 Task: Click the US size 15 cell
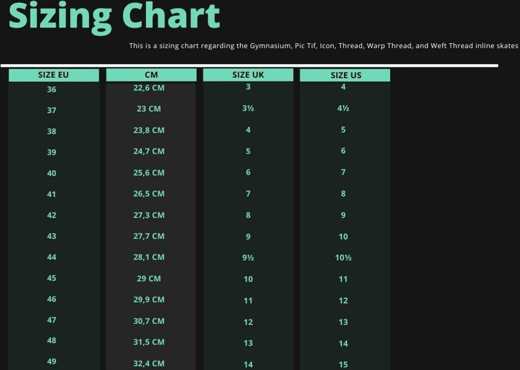(x=343, y=364)
